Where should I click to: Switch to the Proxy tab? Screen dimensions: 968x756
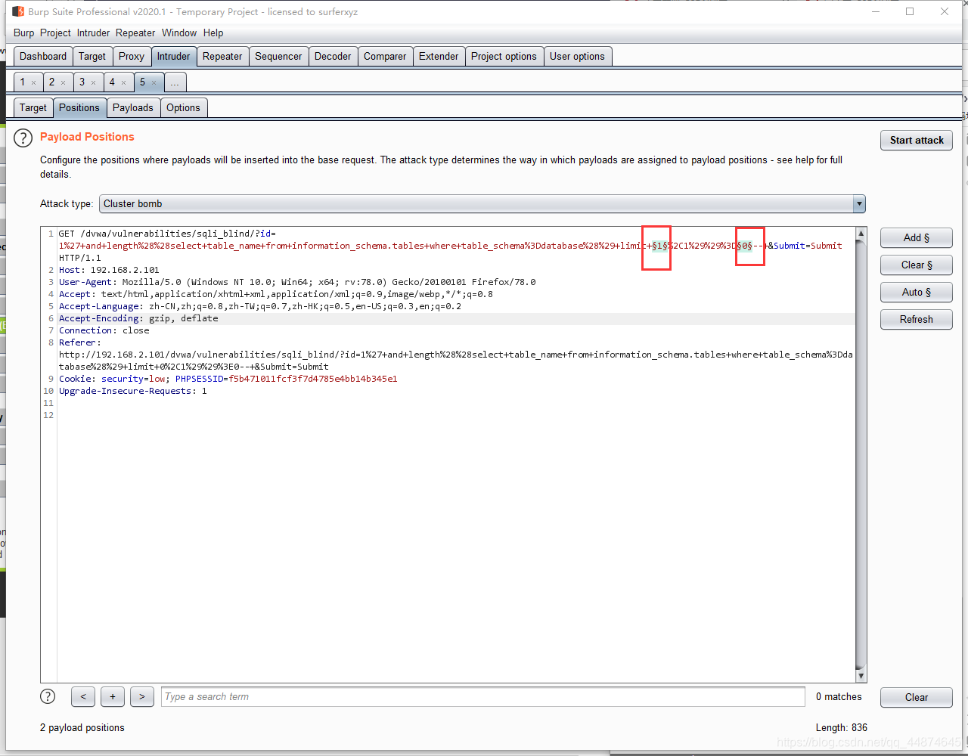[132, 57]
